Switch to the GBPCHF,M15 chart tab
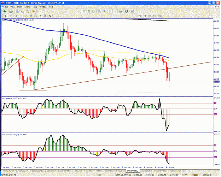The image size is (221, 177). point(176,171)
